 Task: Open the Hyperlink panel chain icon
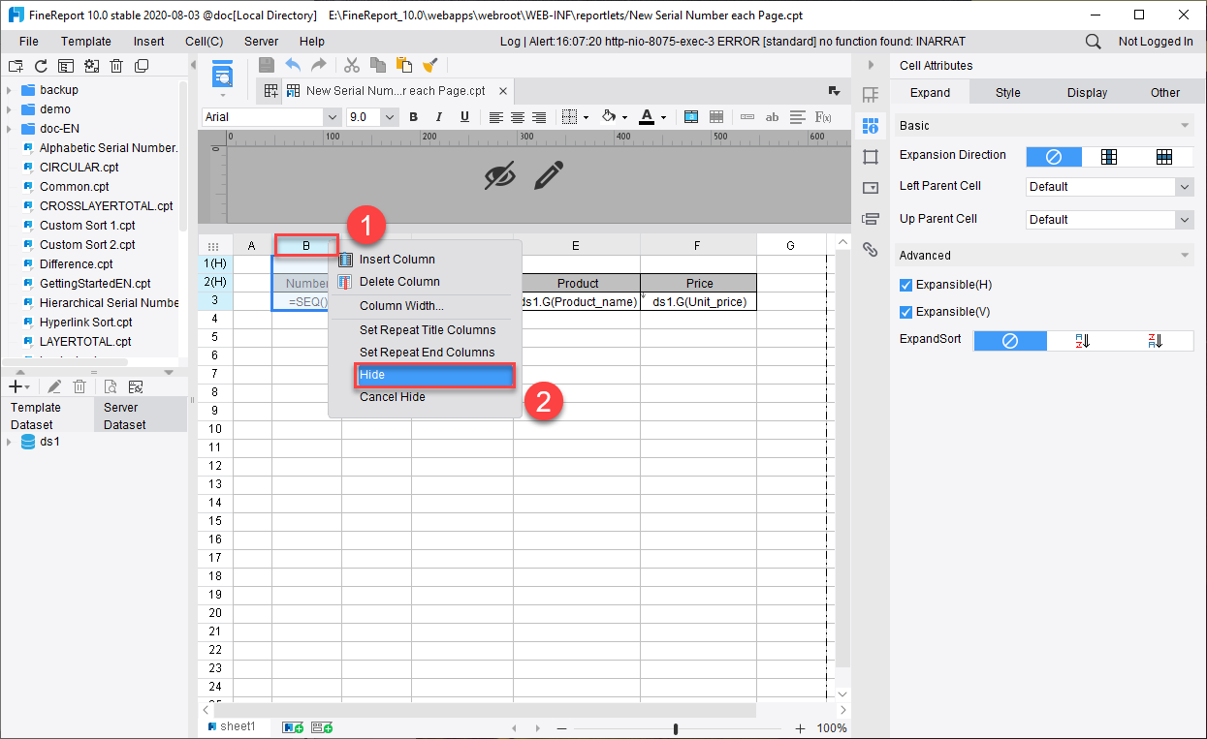coord(870,249)
